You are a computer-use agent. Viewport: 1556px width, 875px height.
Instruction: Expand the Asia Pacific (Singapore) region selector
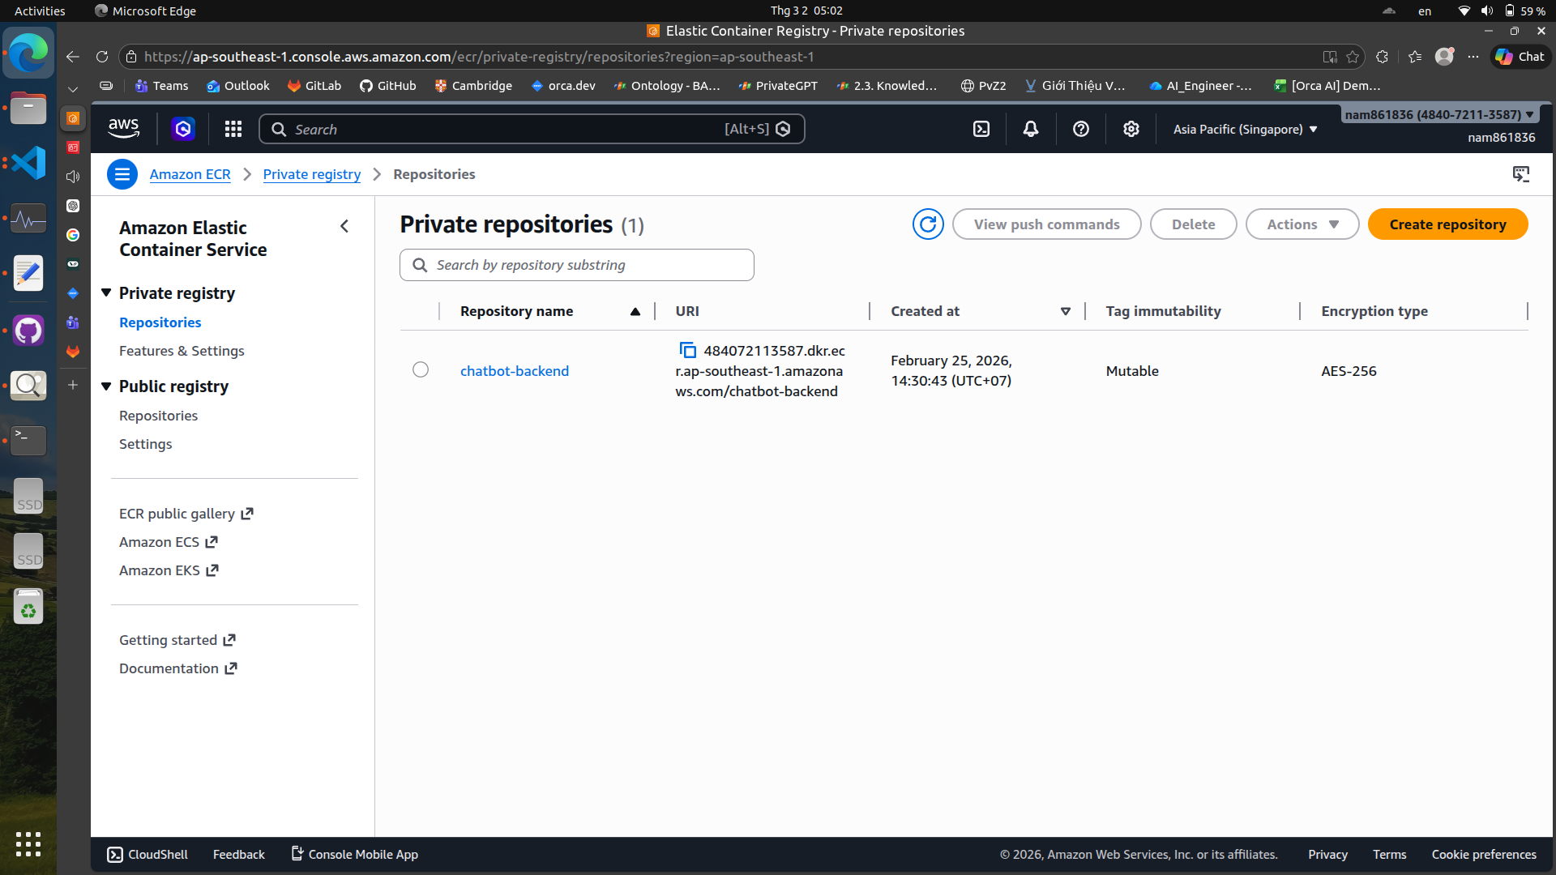pos(1245,130)
